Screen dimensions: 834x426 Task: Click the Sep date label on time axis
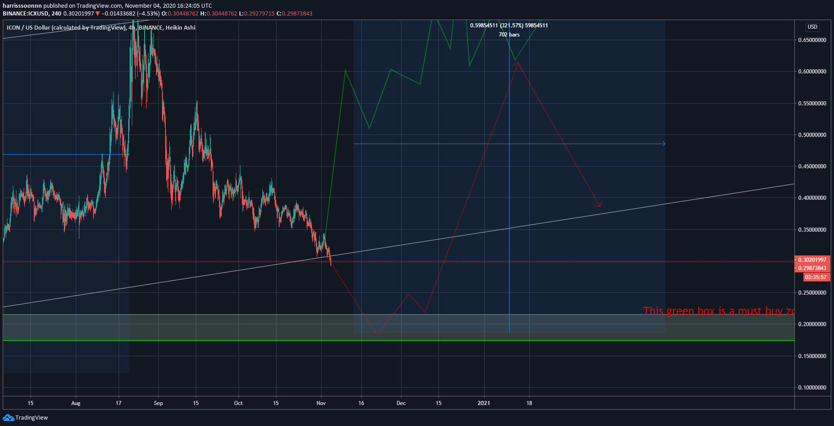(x=158, y=403)
